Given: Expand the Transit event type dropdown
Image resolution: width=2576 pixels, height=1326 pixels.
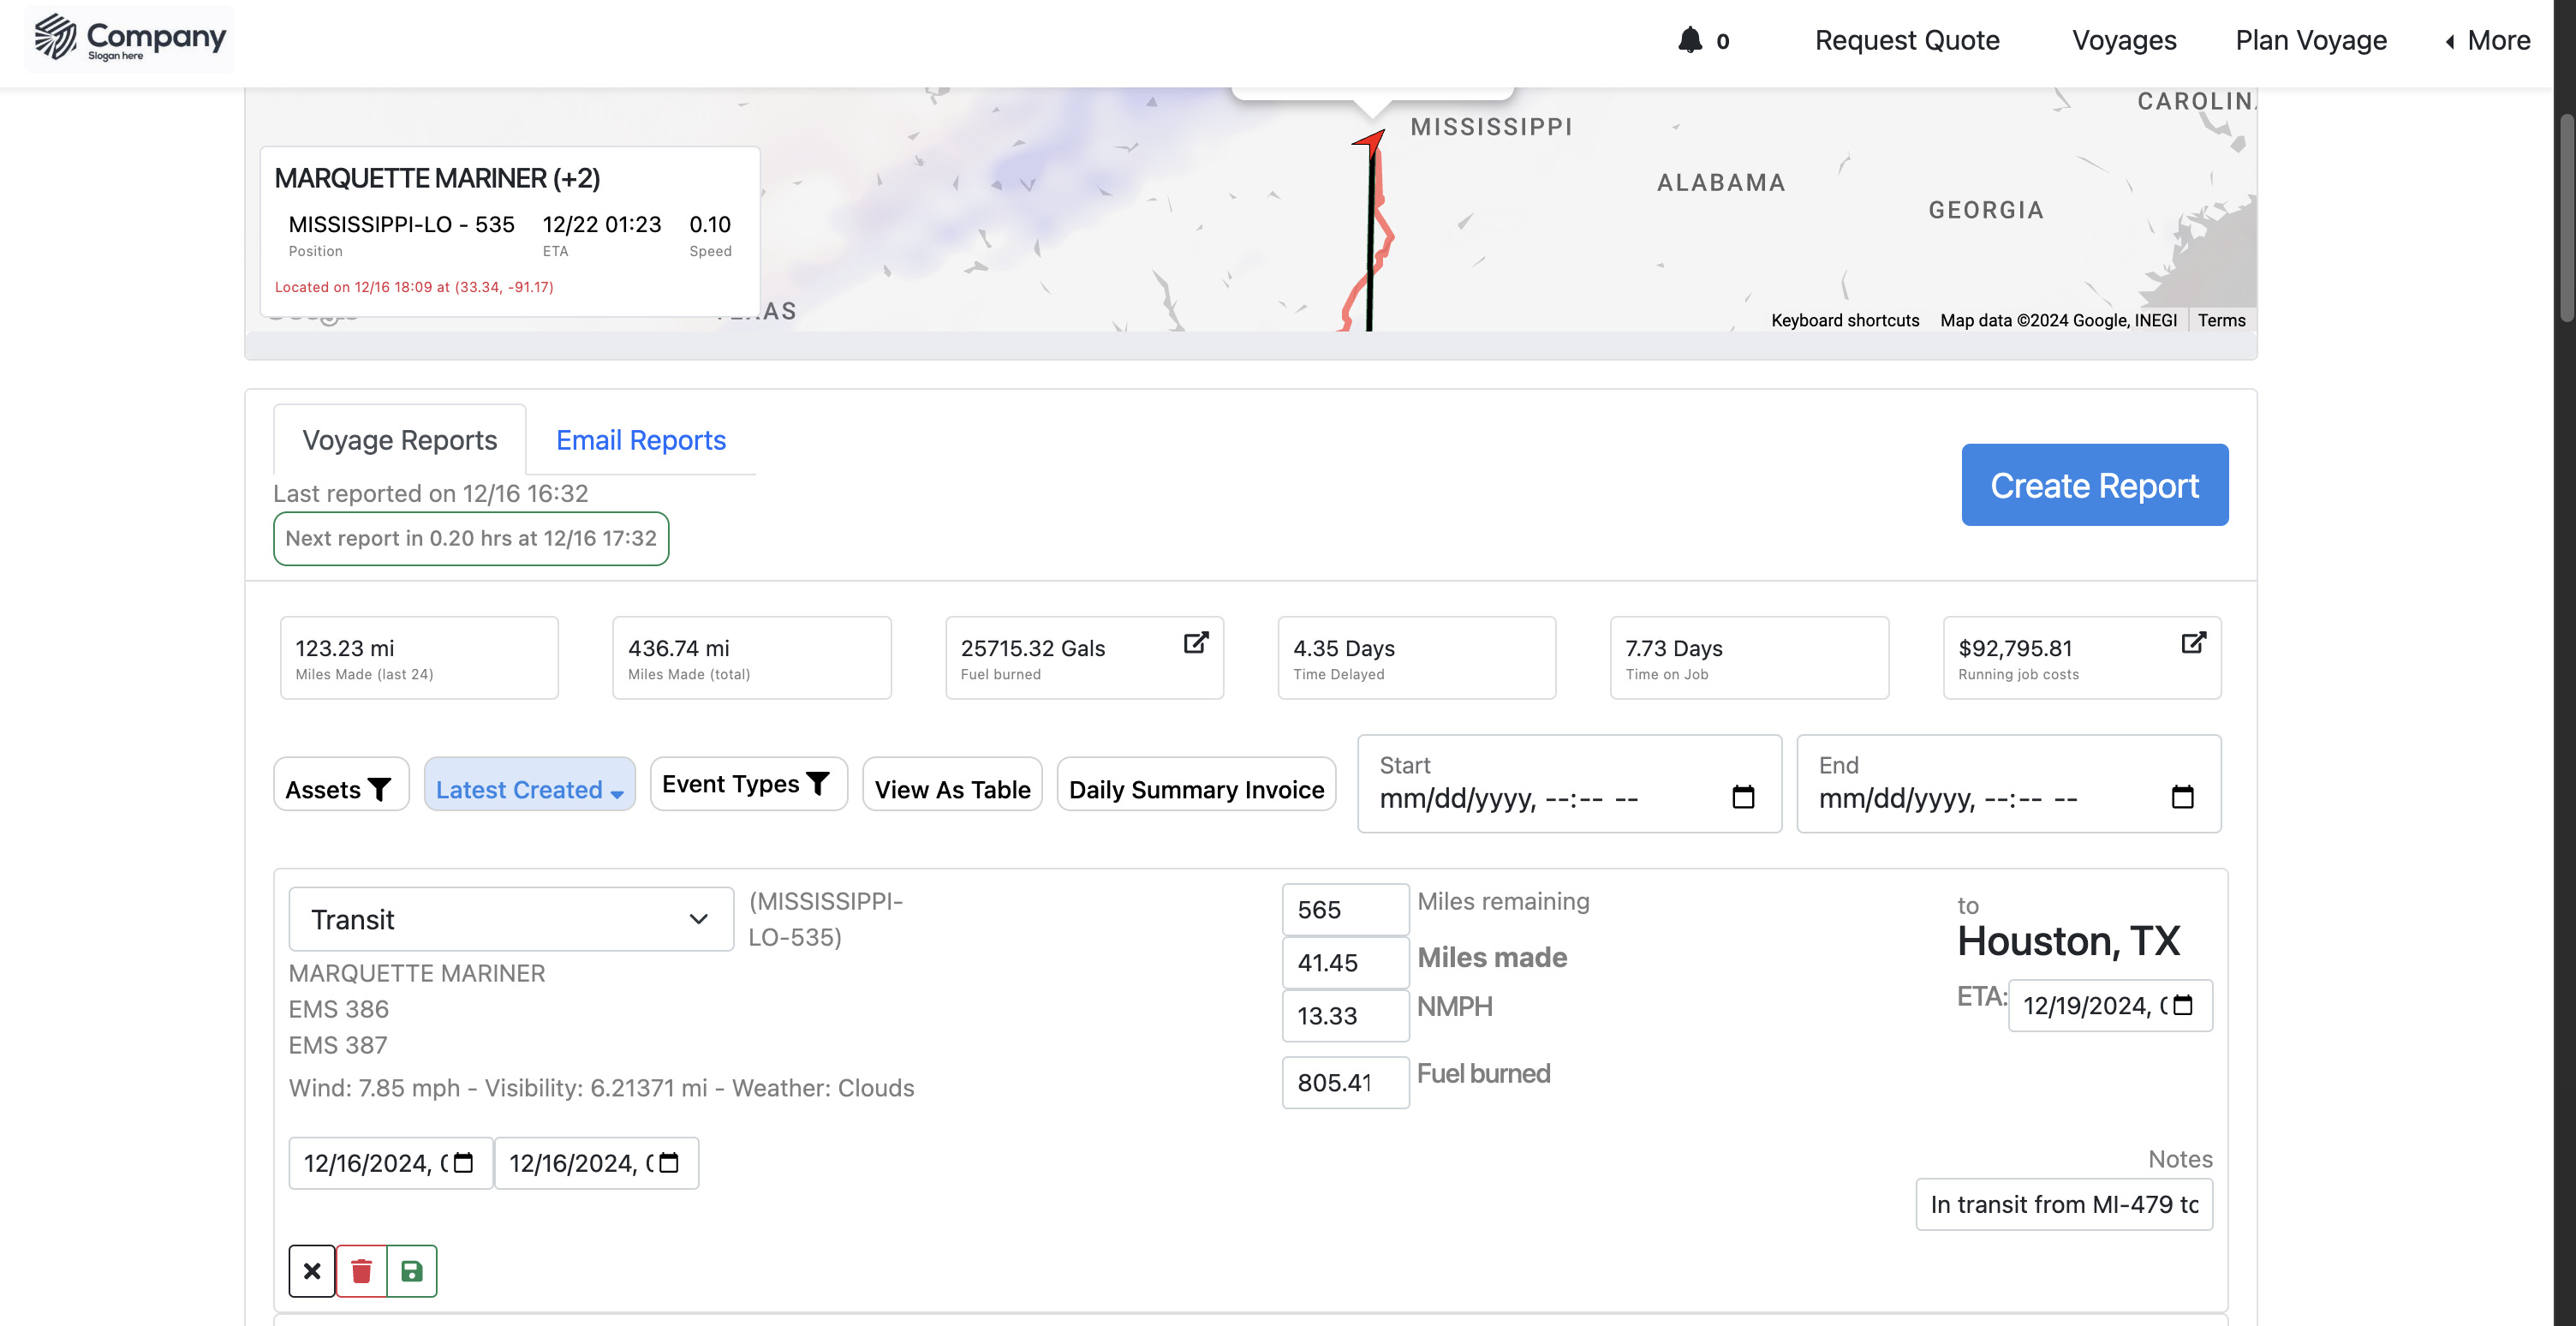Looking at the screenshot, I should click(x=511, y=919).
